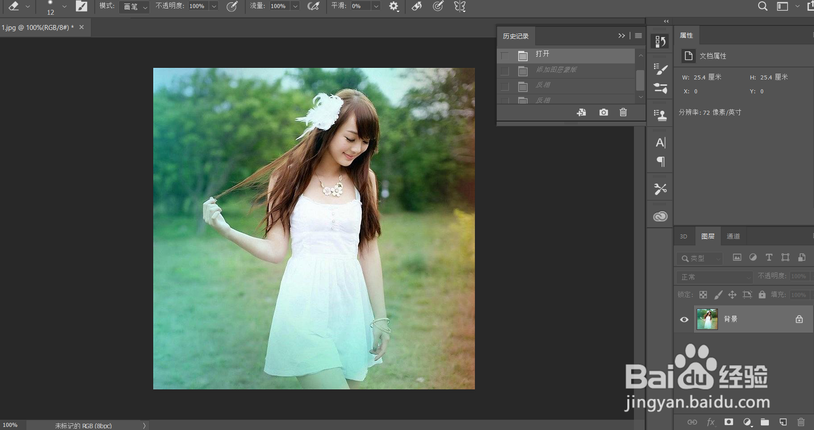Click the 不透明度 100% value field

[198, 6]
